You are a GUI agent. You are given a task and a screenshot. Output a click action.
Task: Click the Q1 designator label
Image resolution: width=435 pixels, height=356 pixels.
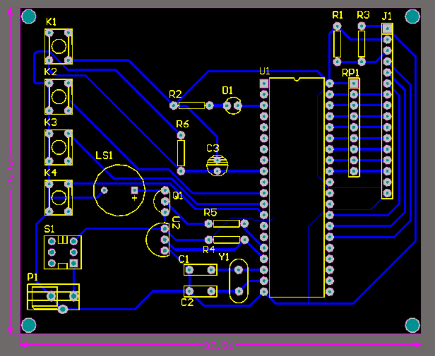tap(177, 196)
